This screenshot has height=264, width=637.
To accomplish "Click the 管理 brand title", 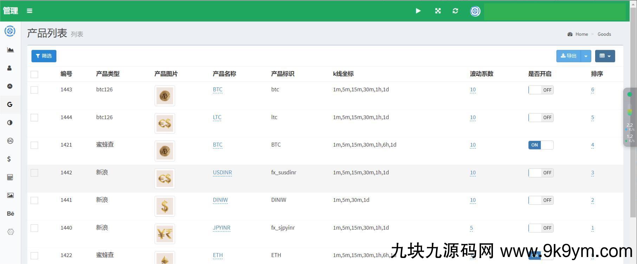I will click(11, 11).
